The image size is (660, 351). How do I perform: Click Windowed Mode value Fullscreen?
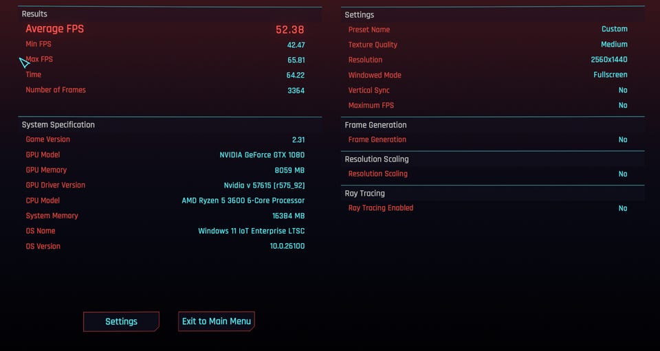610,75
